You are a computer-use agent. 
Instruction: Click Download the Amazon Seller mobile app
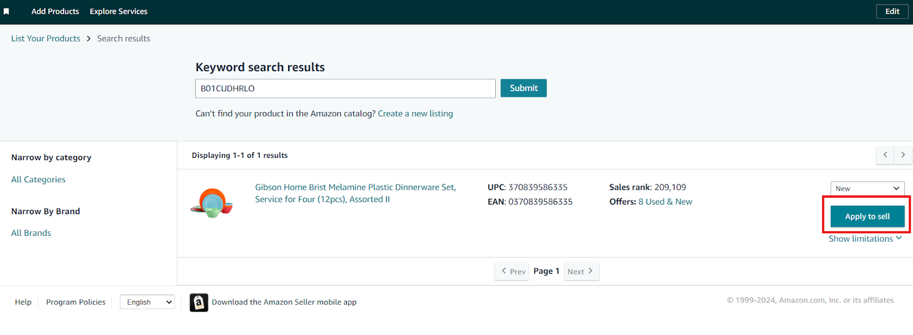tap(284, 303)
